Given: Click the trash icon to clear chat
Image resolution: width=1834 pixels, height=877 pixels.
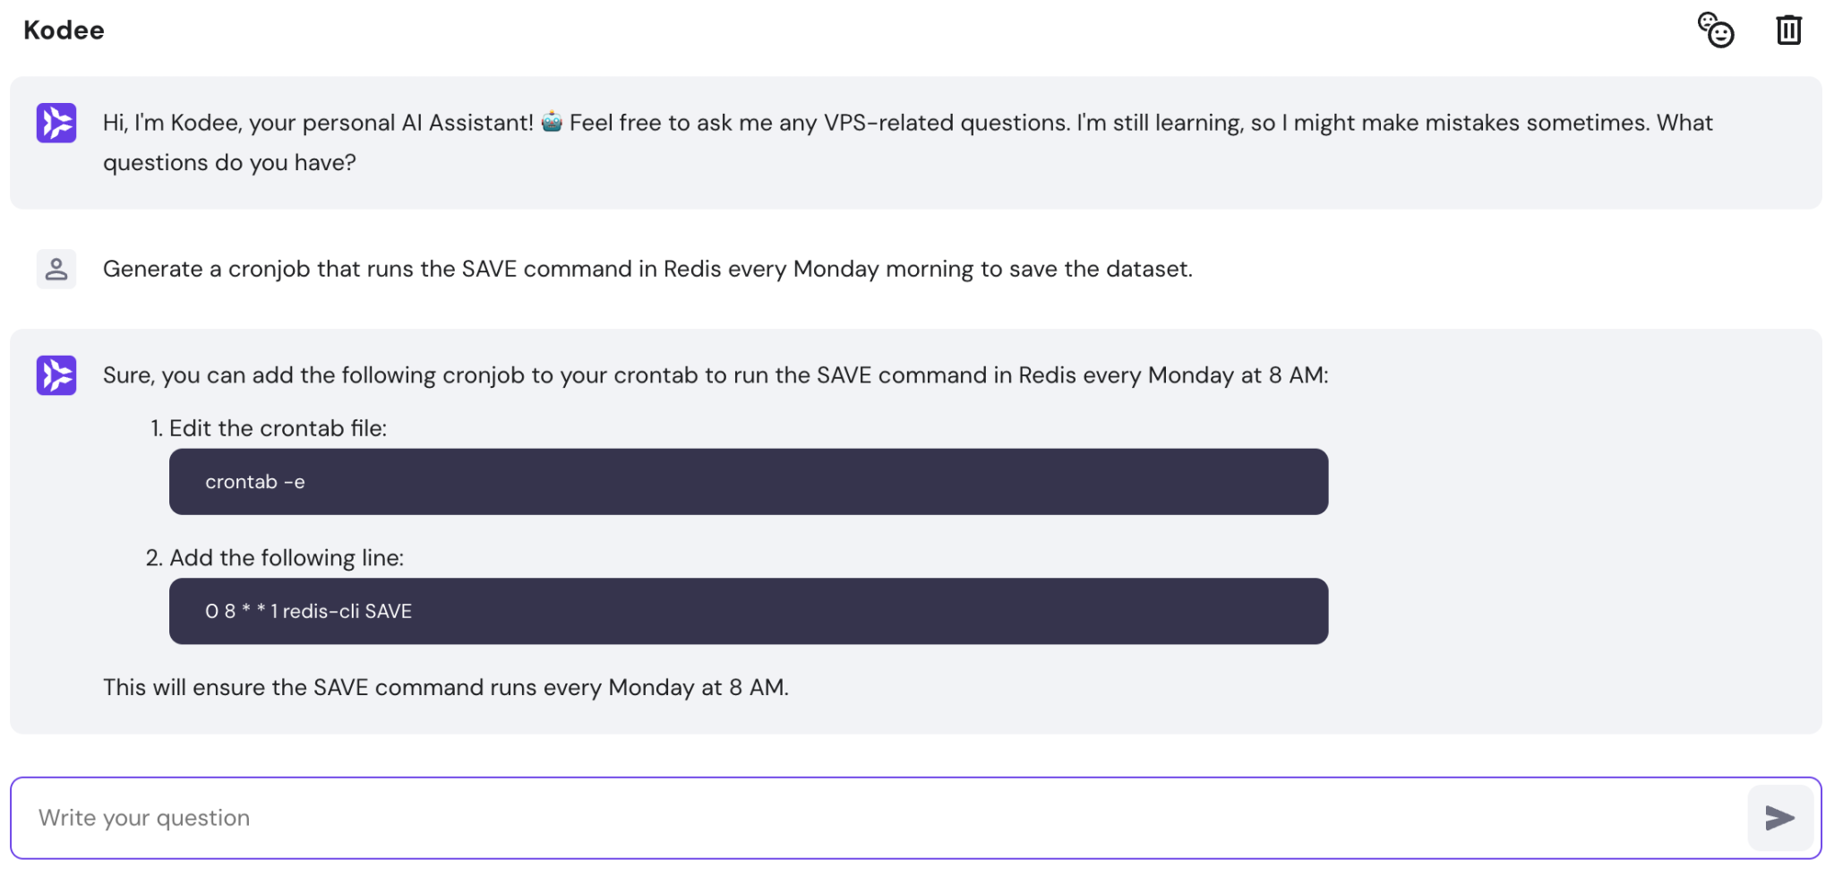Looking at the screenshot, I should click(1789, 30).
